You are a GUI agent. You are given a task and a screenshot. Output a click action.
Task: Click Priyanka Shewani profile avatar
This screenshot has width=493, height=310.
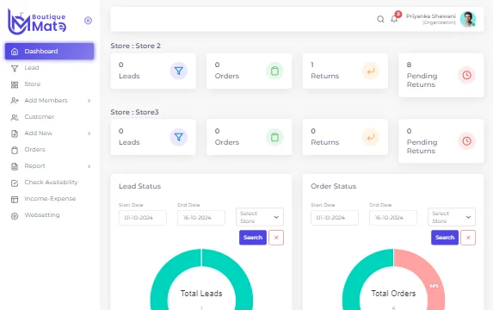click(x=468, y=19)
